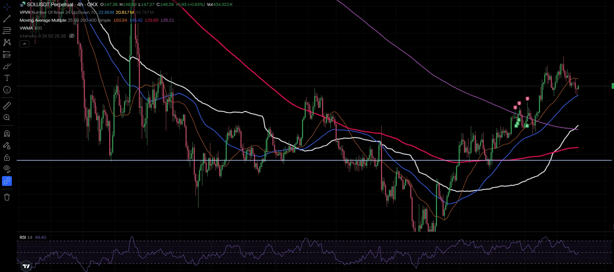Toggle Magnet mode for drawings
Image resolution: width=614 pixels, height=272 pixels.
[x=7, y=134]
